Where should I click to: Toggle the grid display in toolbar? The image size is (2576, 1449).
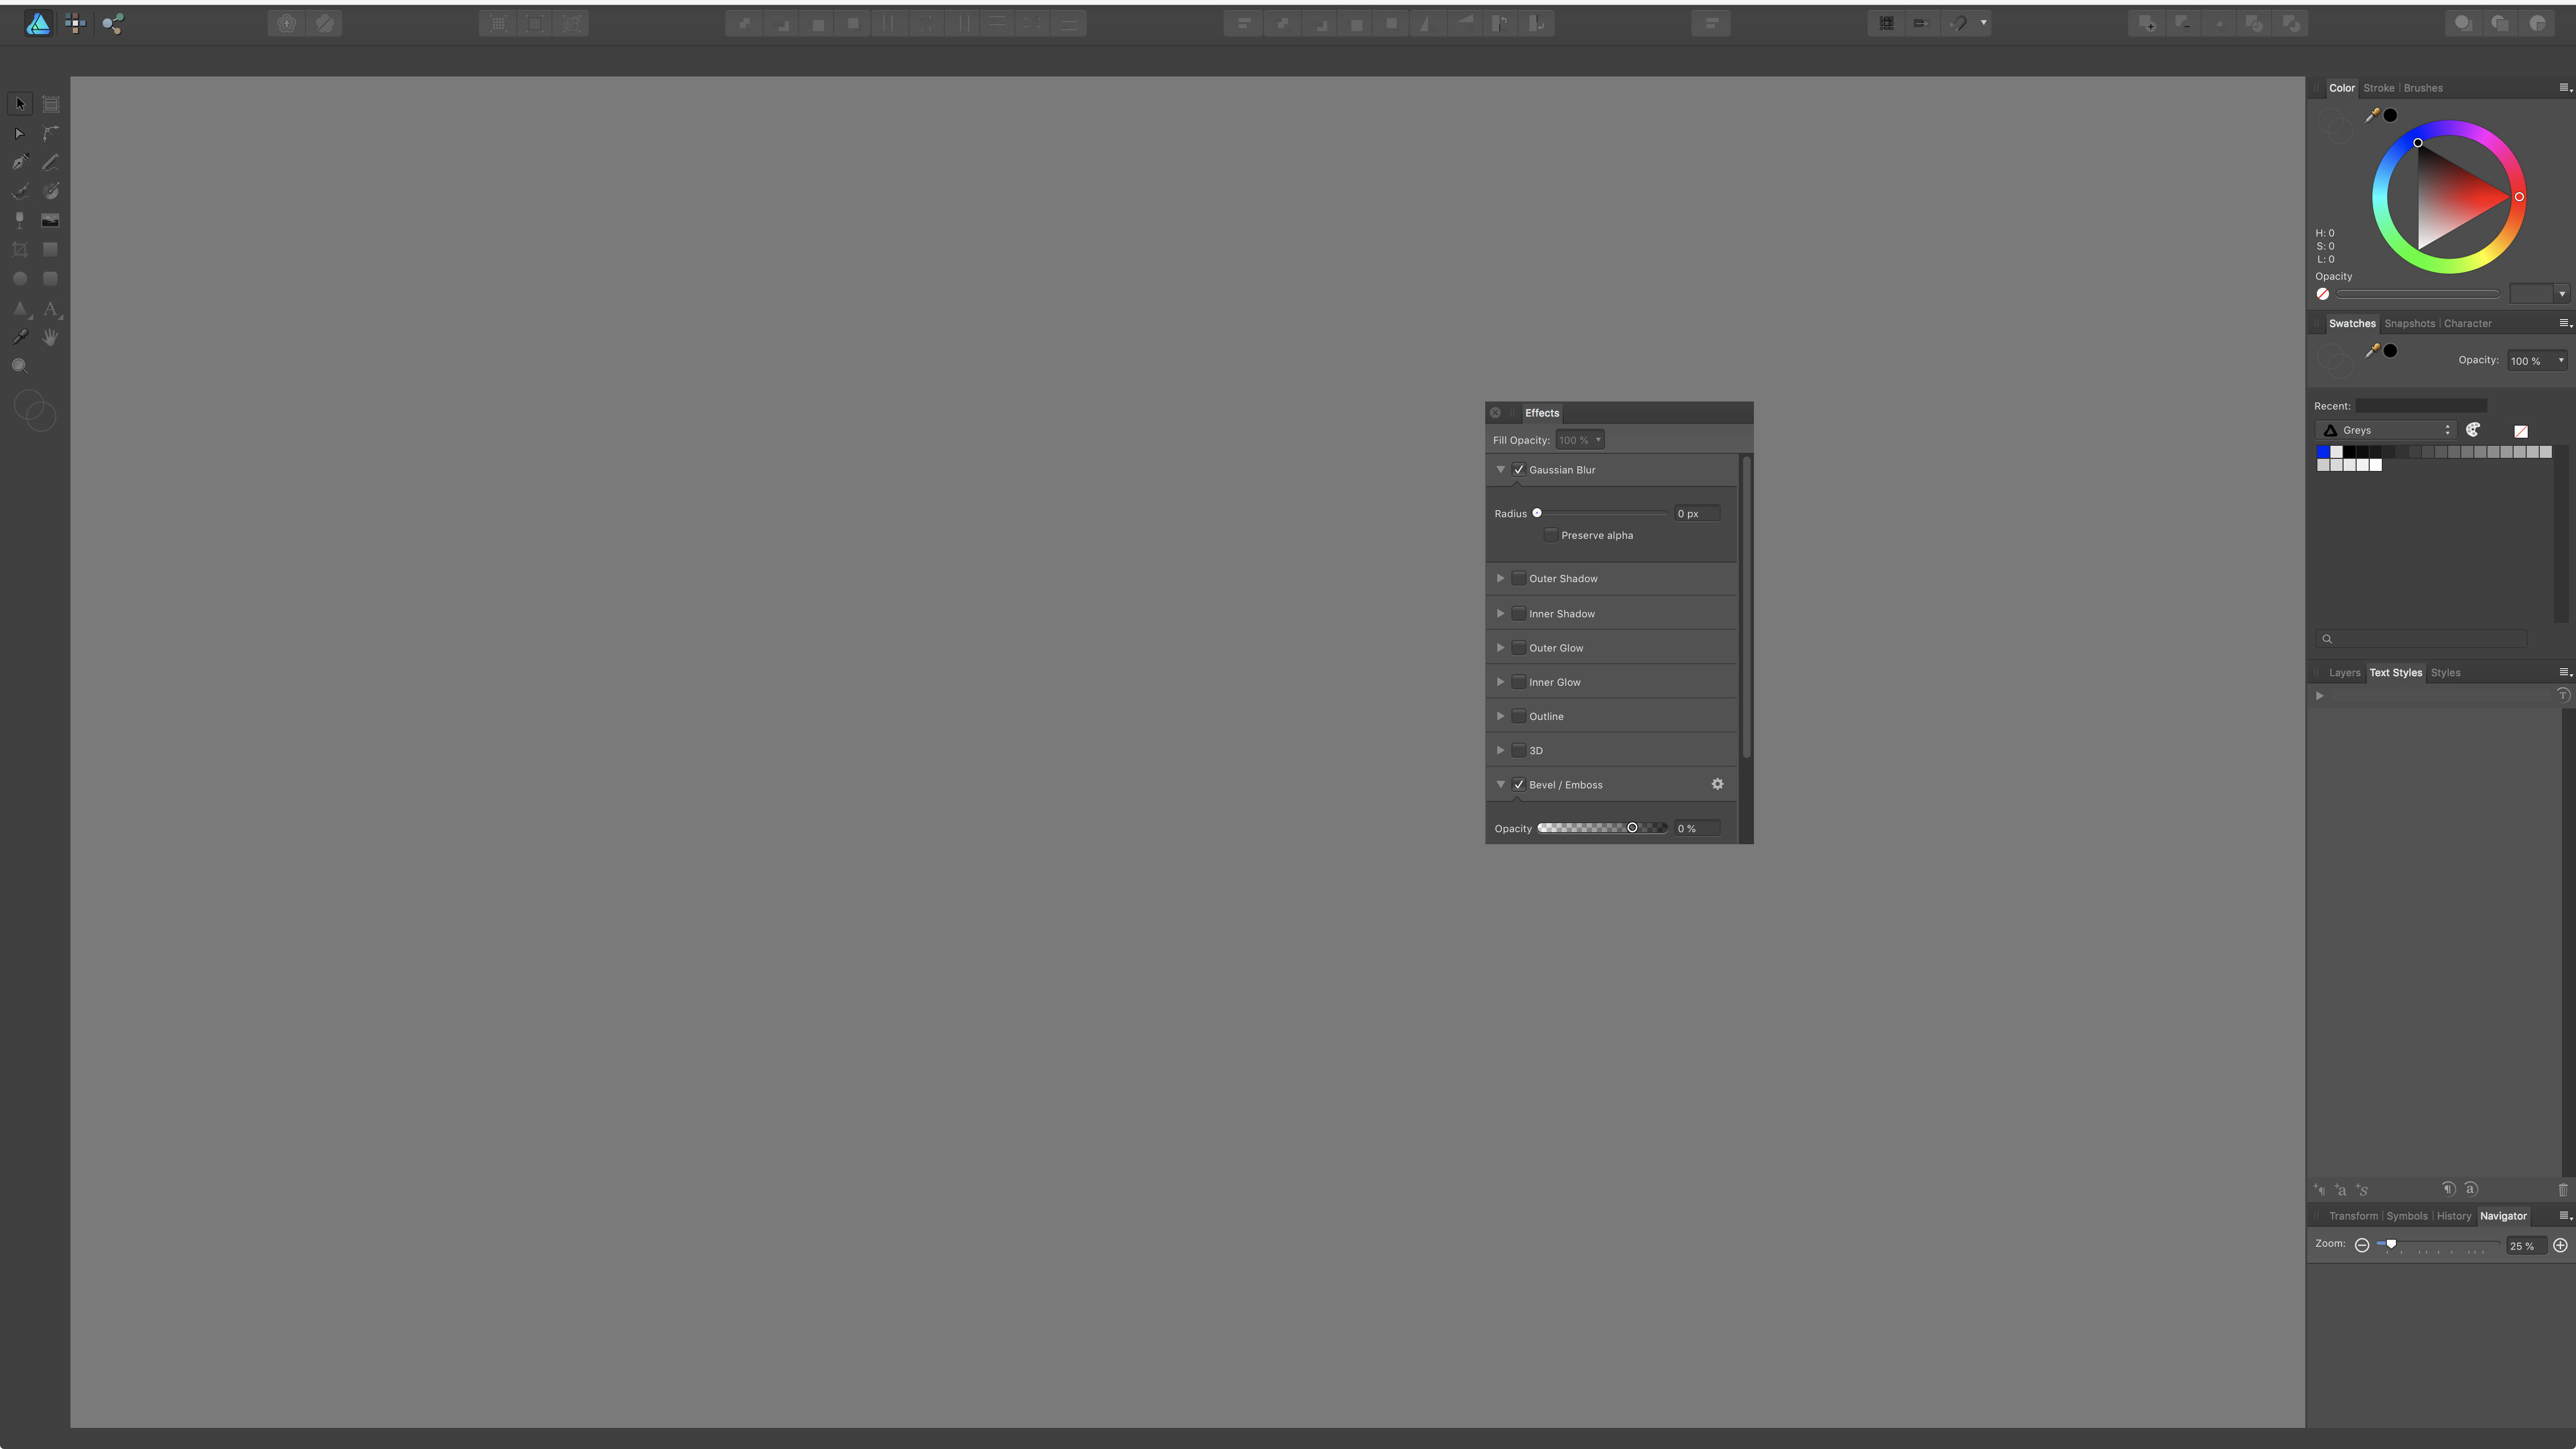click(1886, 23)
